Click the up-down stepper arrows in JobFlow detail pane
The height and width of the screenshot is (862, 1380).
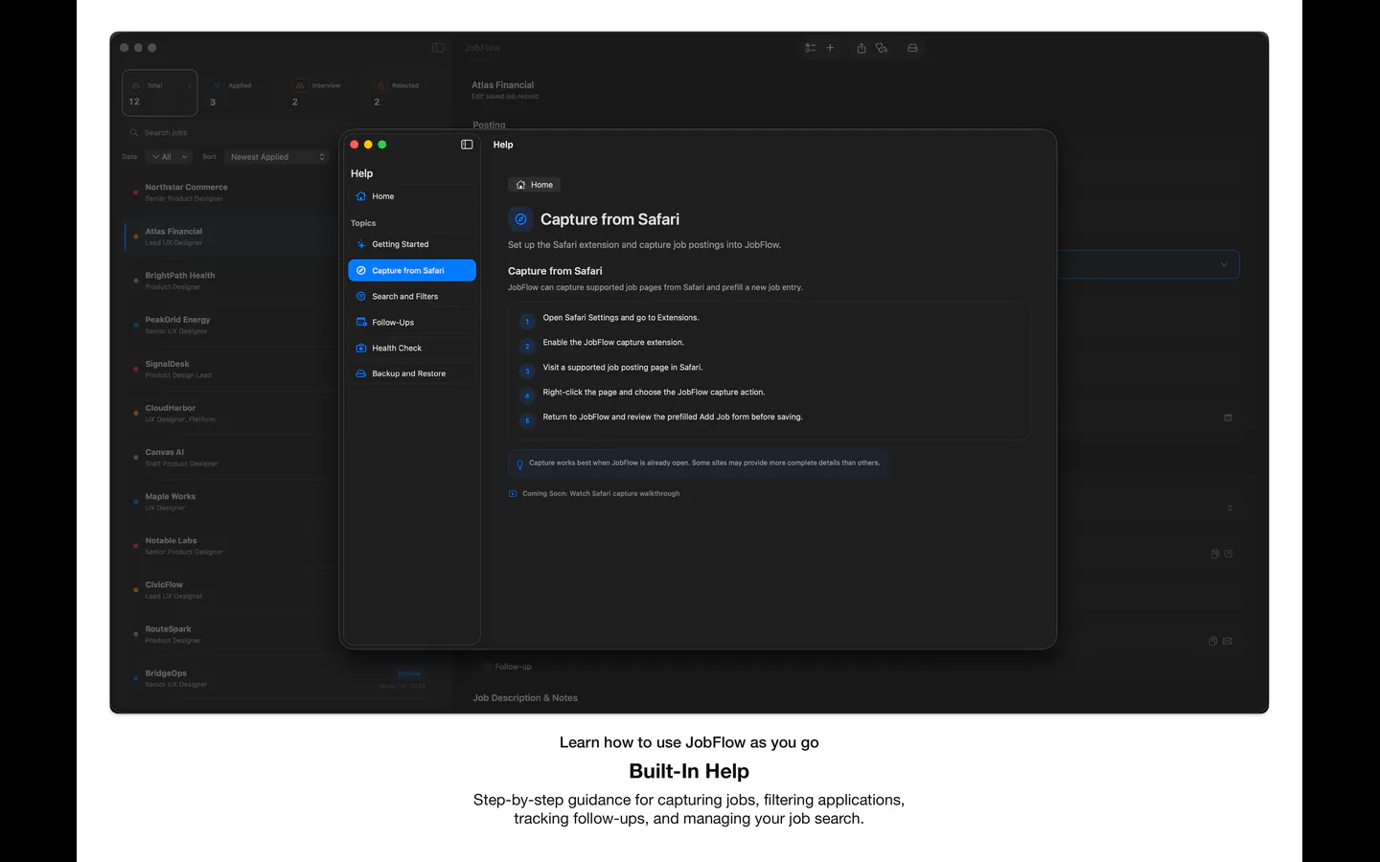[x=1230, y=508]
